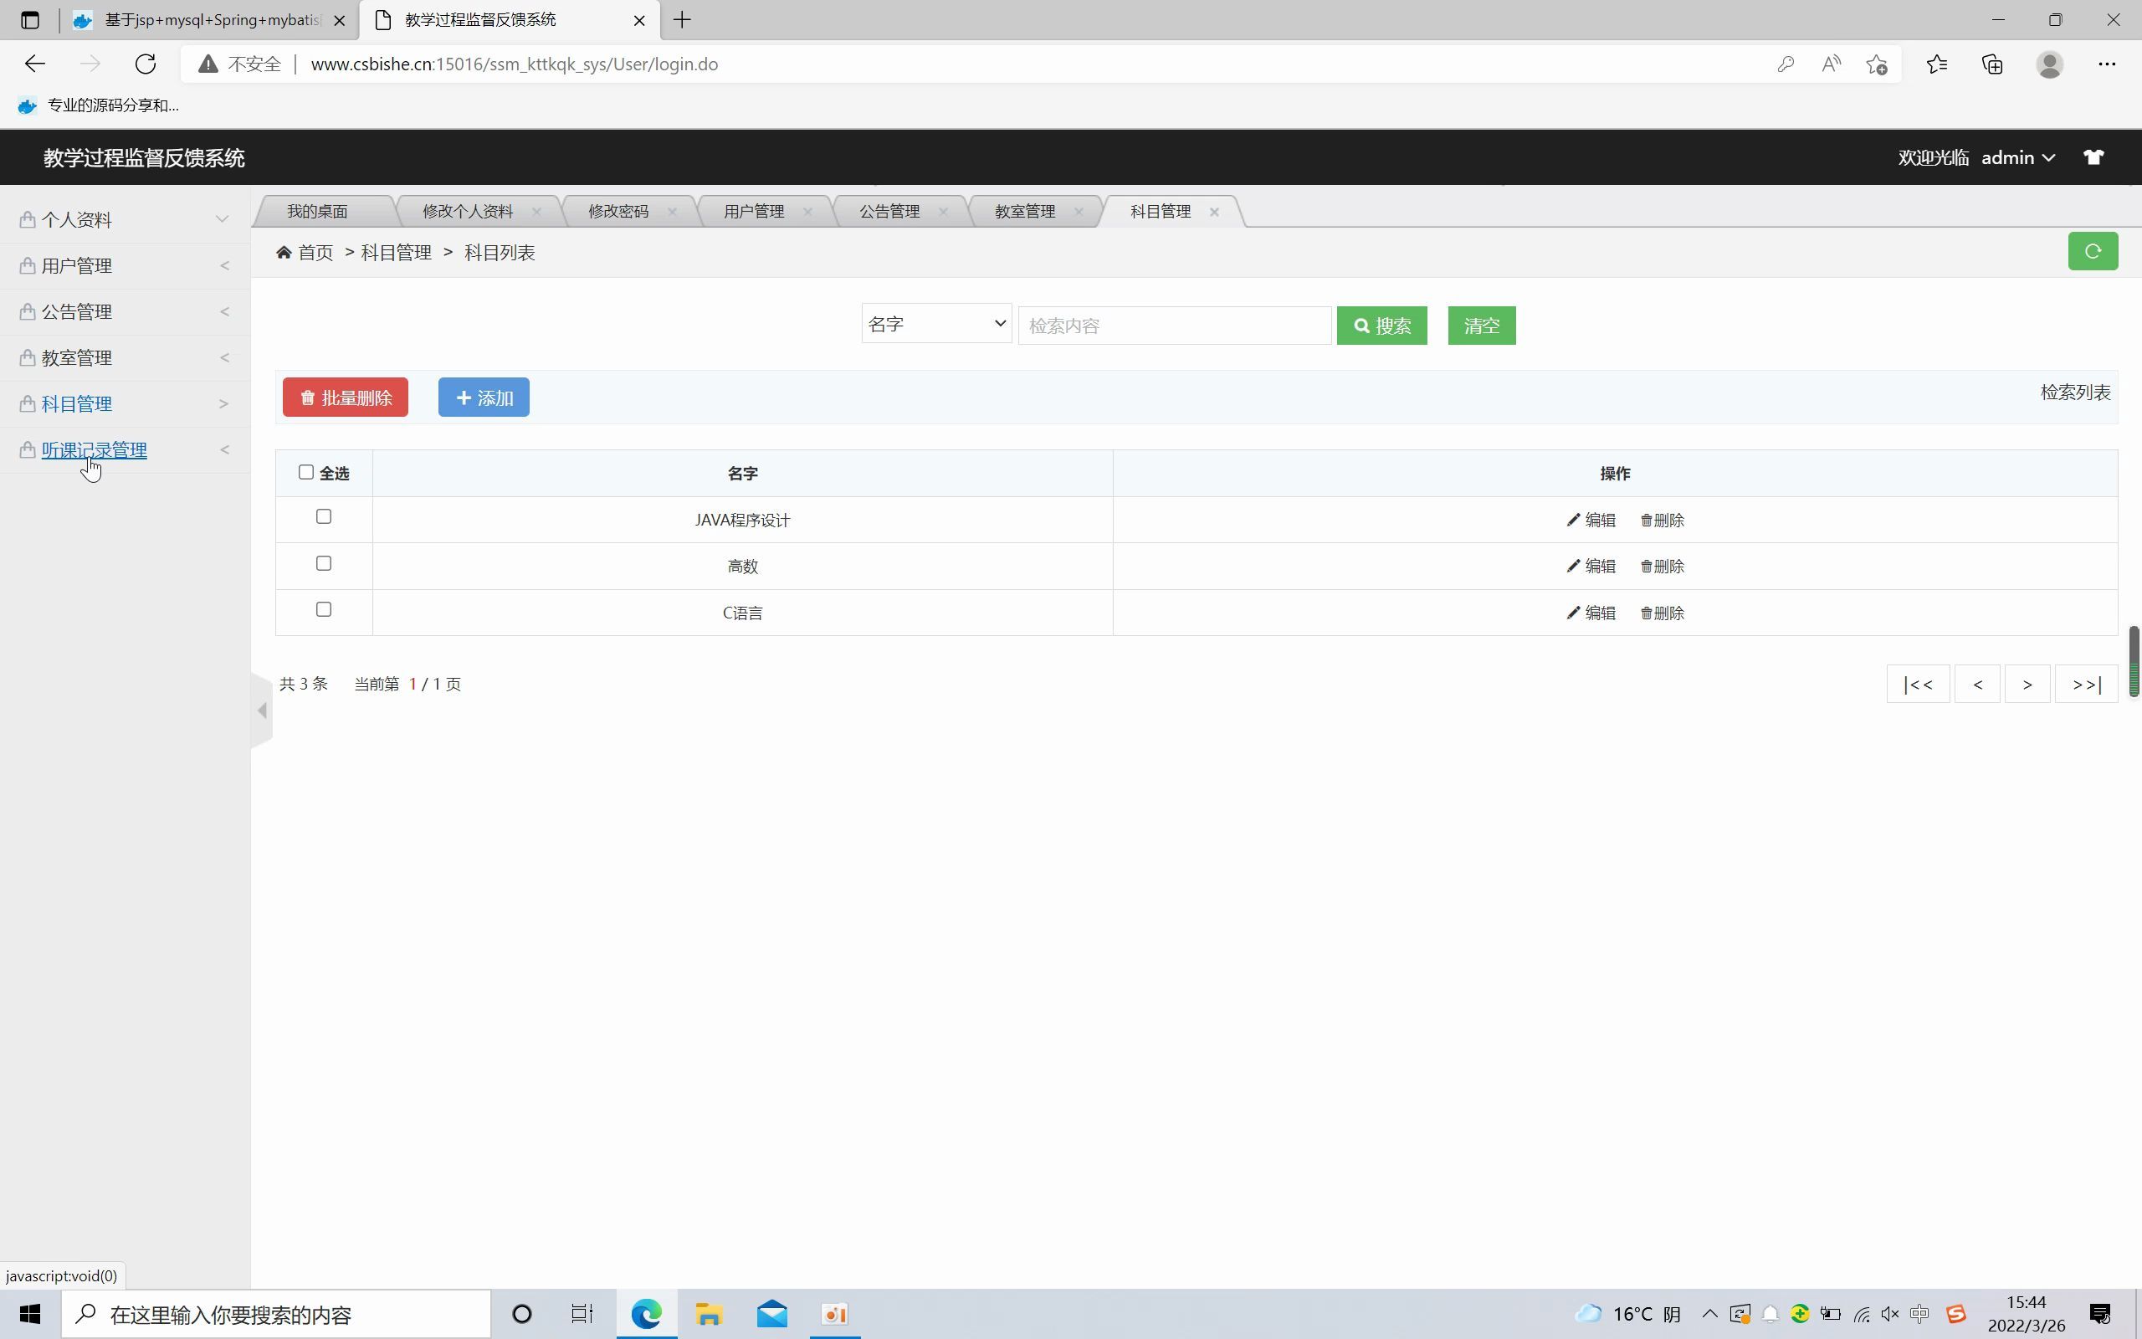Click the browser address bar URL

[x=515, y=64]
